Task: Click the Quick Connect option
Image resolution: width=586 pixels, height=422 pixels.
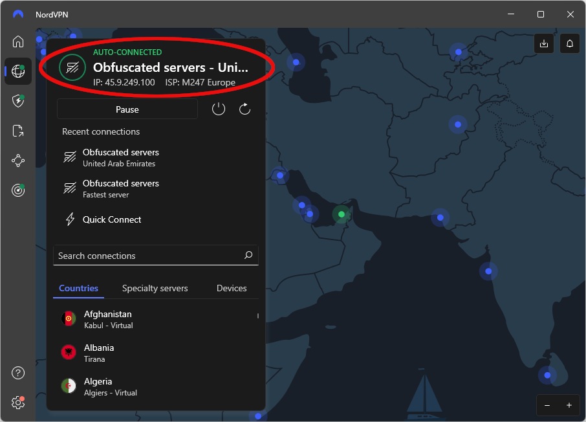Action: [x=156, y=219]
